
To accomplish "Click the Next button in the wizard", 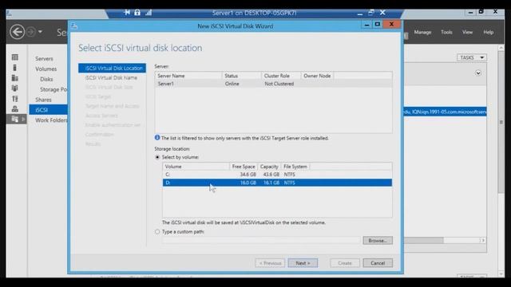I will click(x=303, y=263).
